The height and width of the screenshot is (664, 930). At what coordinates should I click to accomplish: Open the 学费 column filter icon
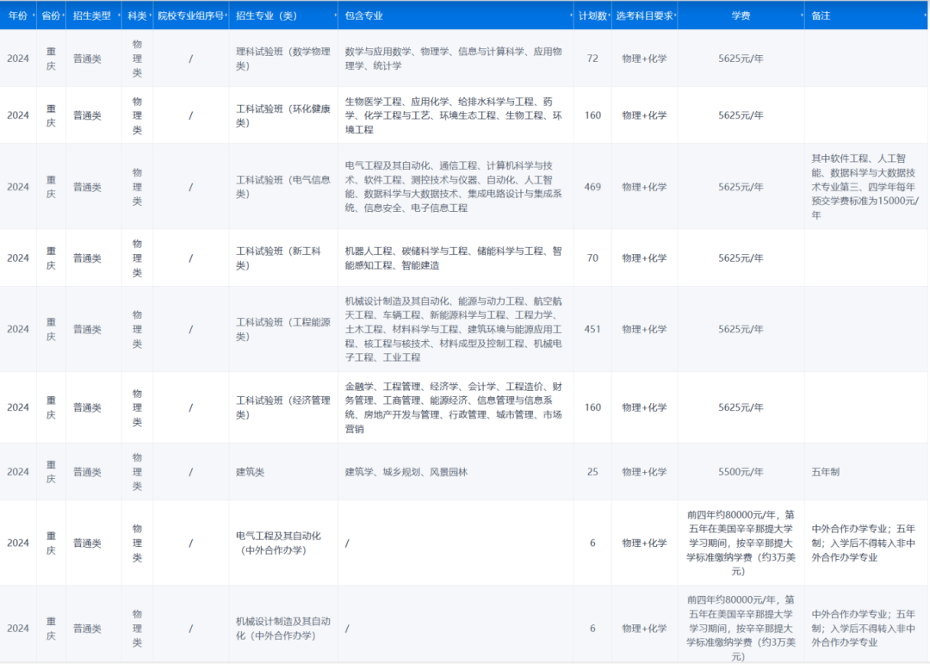click(x=802, y=14)
